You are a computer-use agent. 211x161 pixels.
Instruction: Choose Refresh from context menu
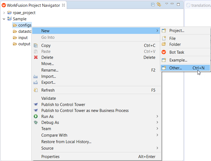coord(96,90)
